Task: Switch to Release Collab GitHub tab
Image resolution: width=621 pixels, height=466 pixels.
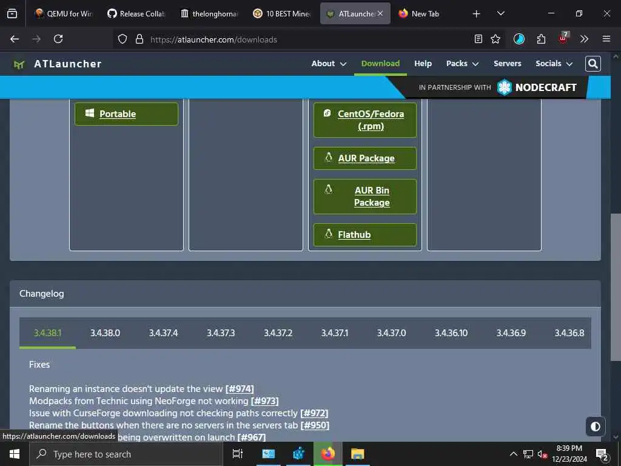Action: pos(136,13)
